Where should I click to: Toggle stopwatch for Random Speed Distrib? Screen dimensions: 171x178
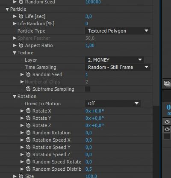point(28,169)
